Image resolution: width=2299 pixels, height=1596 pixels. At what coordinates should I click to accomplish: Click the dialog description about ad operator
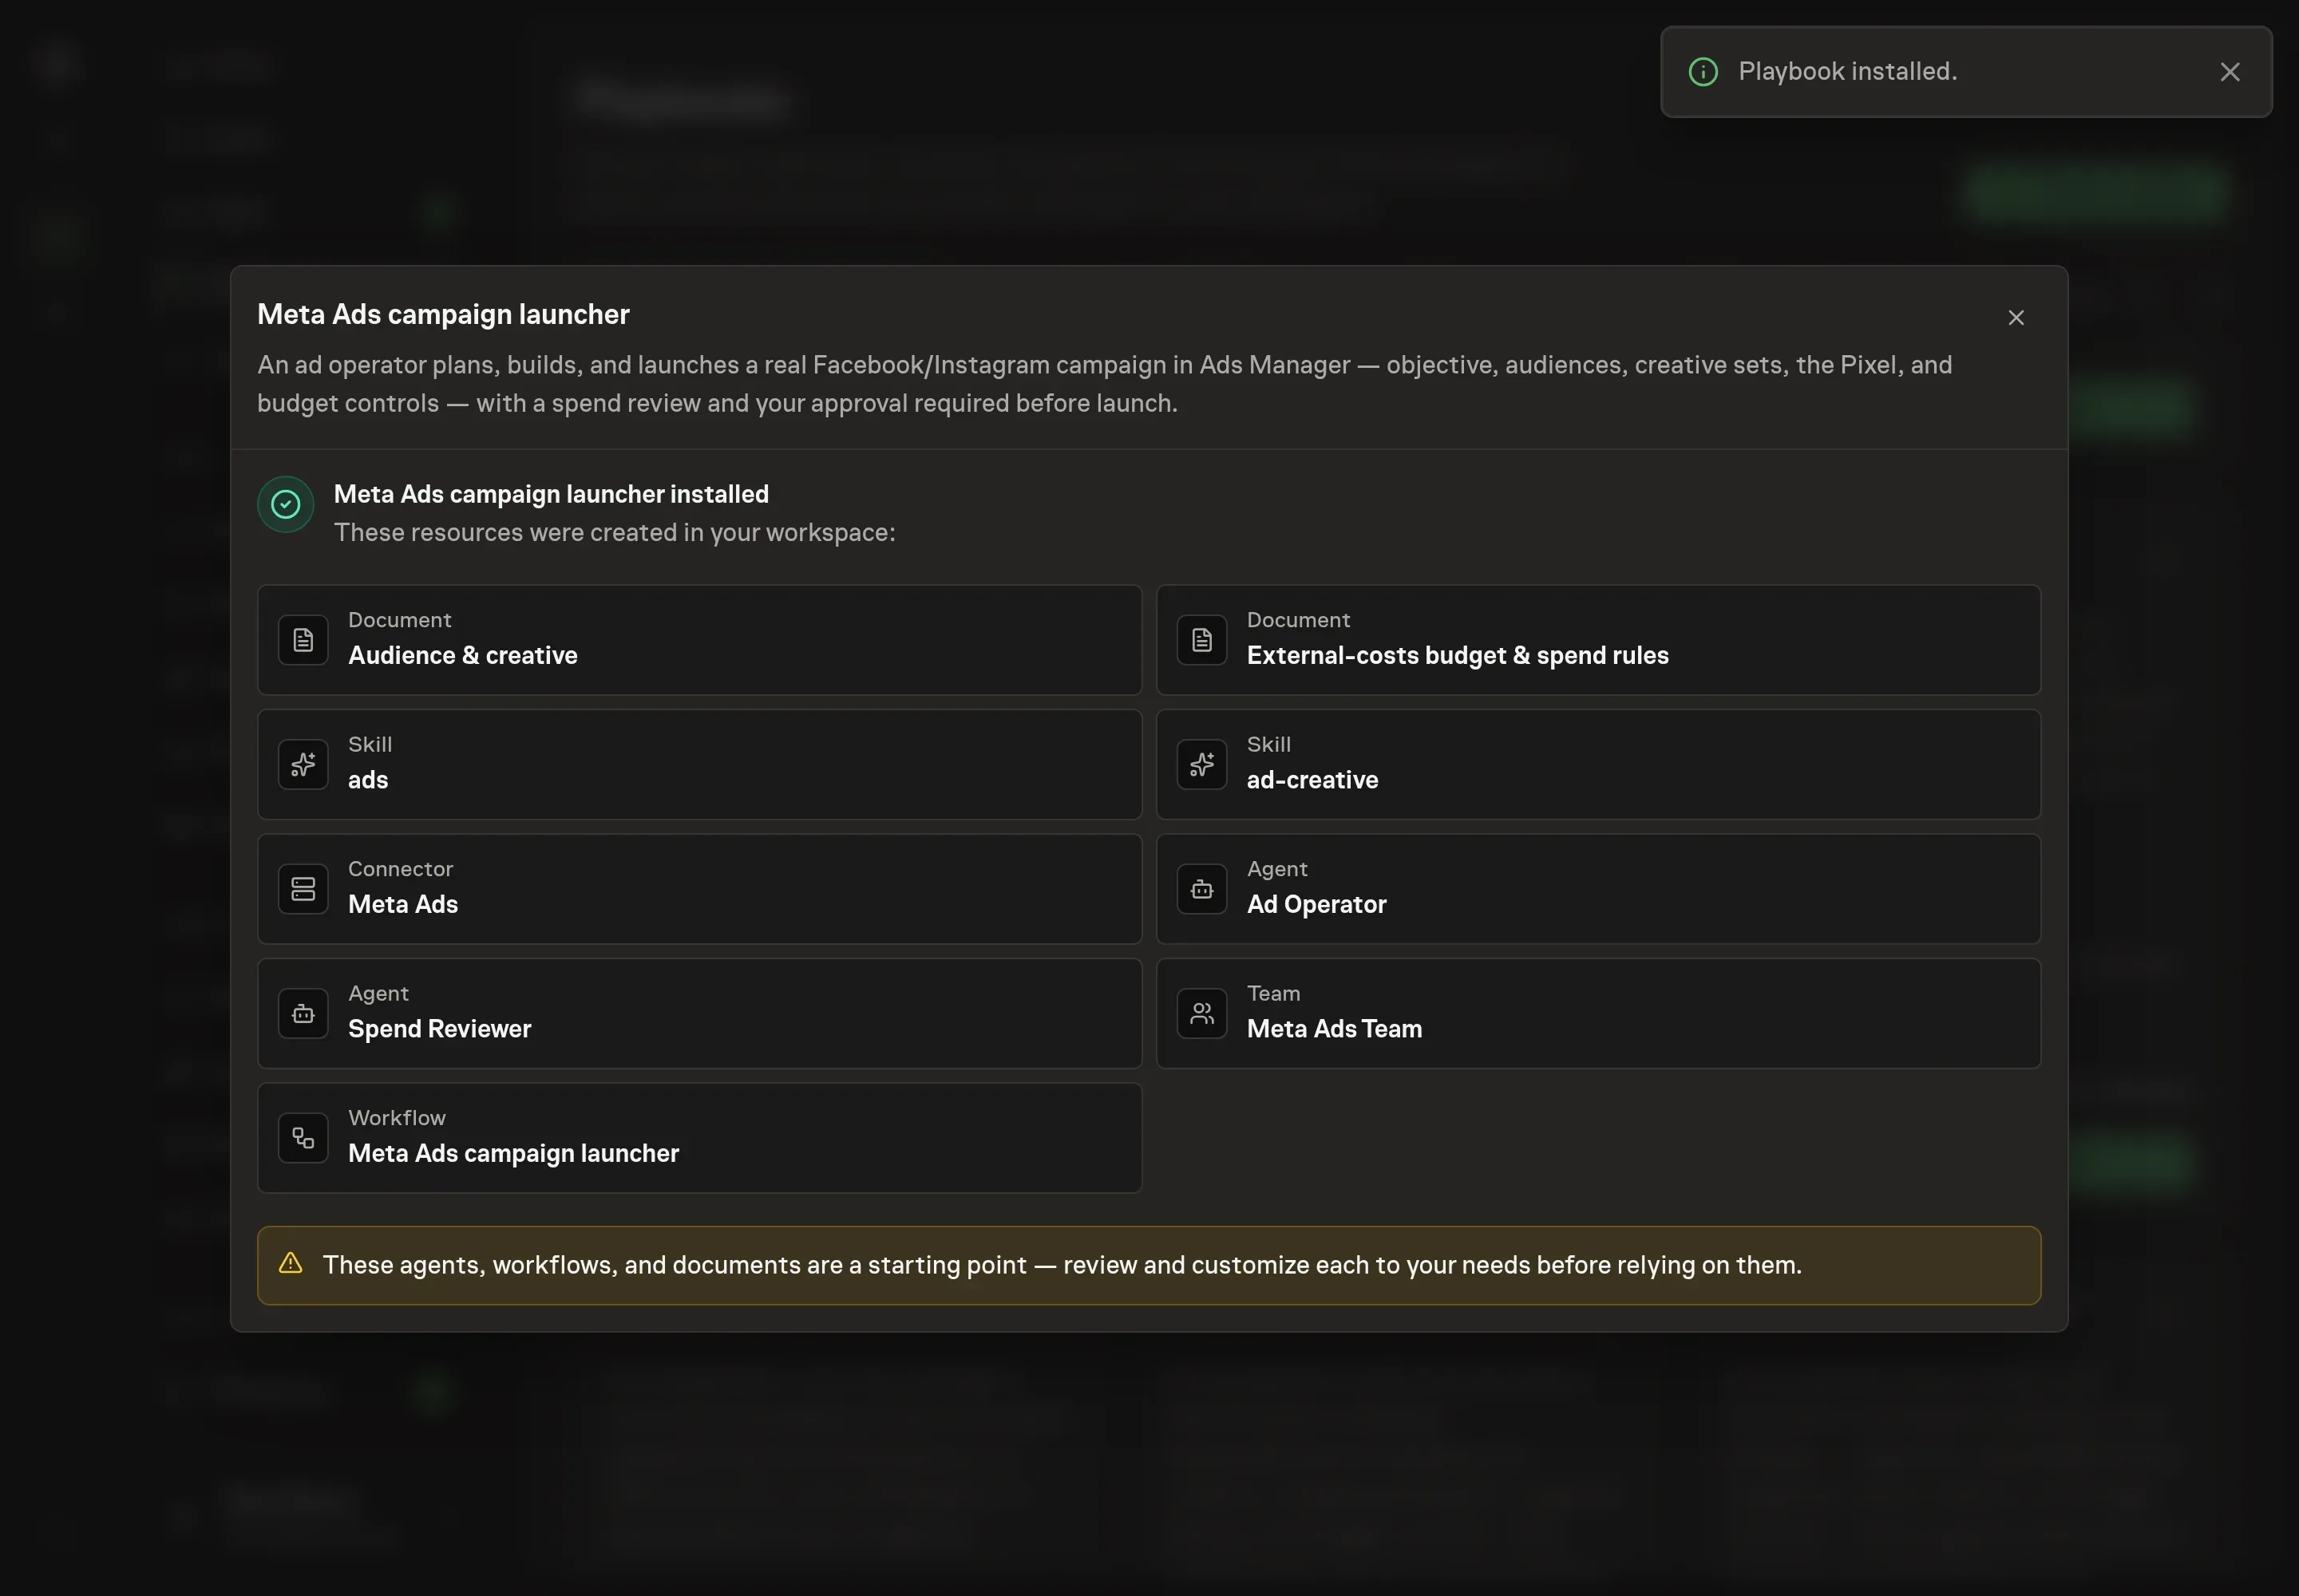[x=1105, y=384]
